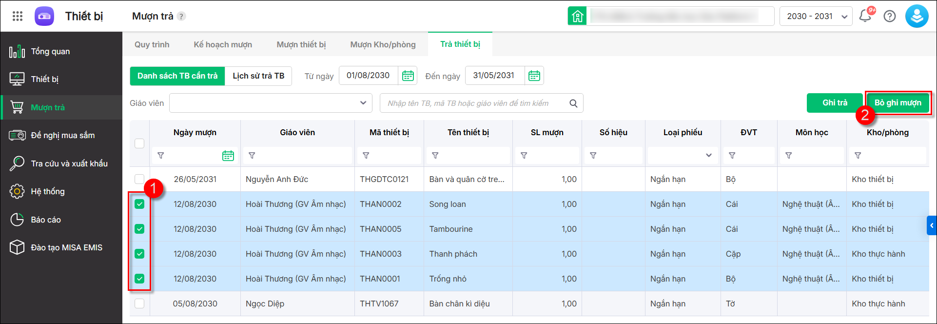Toggle the select-all header checkbox
Screen dimensions: 937x324
click(139, 143)
